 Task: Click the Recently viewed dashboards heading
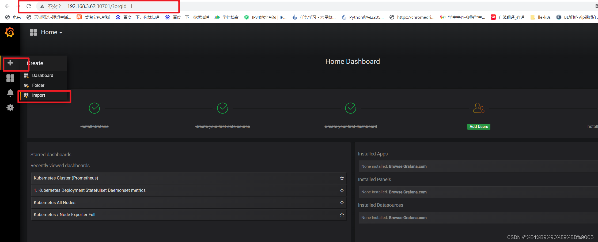click(x=60, y=166)
